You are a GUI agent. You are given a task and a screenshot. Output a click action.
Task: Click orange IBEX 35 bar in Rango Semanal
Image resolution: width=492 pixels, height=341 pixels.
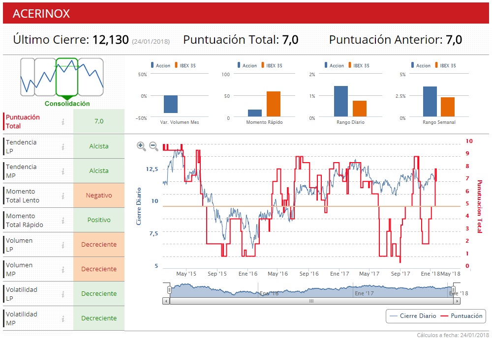pyautogui.click(x=448, y=107)
